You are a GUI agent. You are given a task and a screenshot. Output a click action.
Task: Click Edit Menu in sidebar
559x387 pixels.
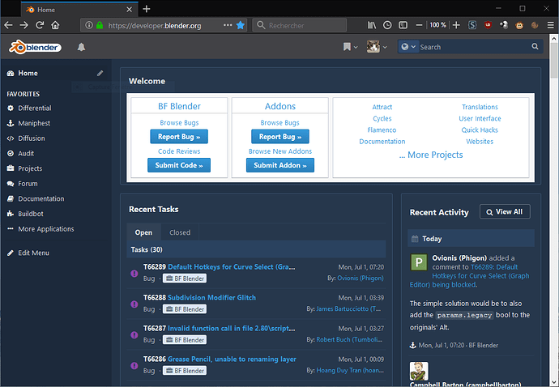33,253
